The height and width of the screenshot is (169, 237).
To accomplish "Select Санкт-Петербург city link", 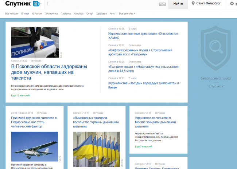I will (x=208, y=3).
